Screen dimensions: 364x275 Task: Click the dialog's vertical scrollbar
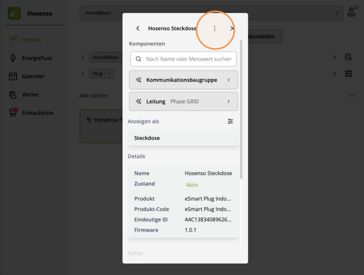pos(241,109)
